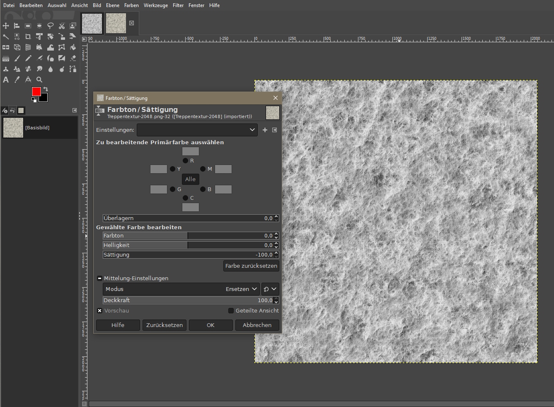Select the Foreground Select tool

(73, 26)
